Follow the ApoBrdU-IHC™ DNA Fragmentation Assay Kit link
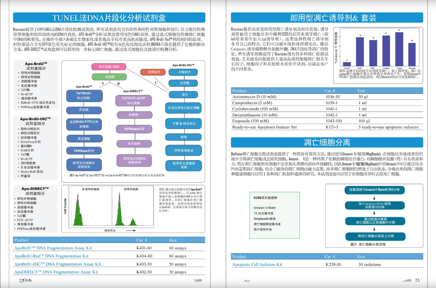The image size is (436, 288). point(57,264)
